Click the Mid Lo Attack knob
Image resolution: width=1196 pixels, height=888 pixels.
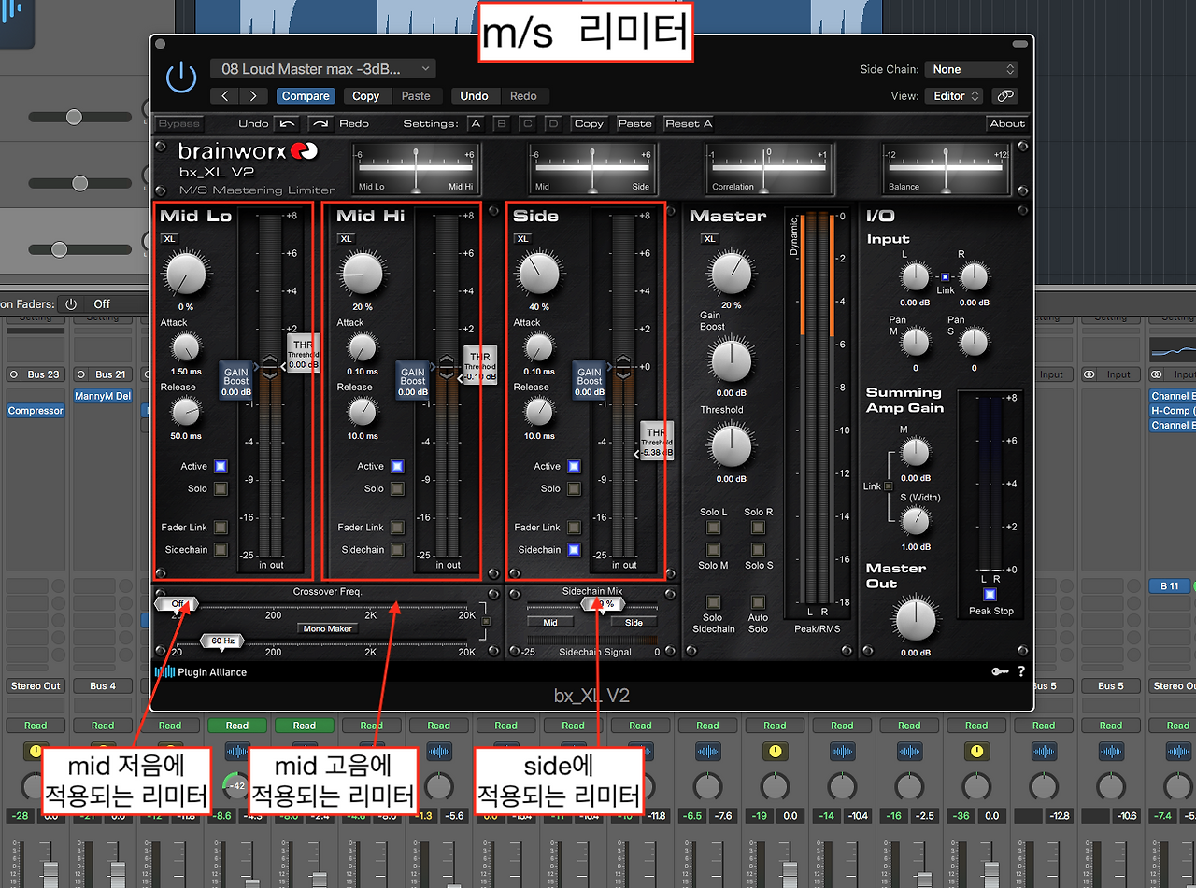point(186,348)
